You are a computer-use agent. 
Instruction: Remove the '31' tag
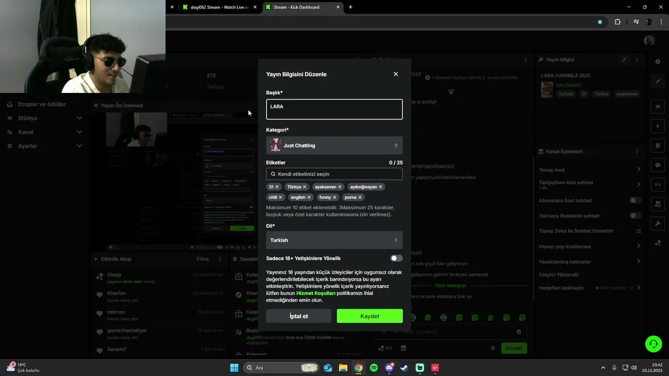(x=277, y=187)
